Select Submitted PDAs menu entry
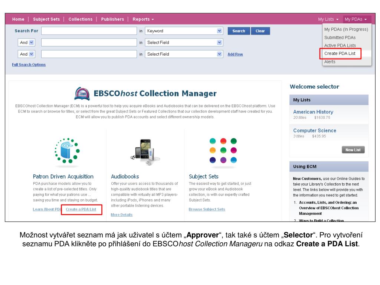The height and width of the screenshot is (285, 380). pos(340,37)
